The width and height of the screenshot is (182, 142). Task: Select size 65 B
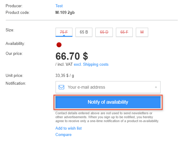[x=84, y=32]
